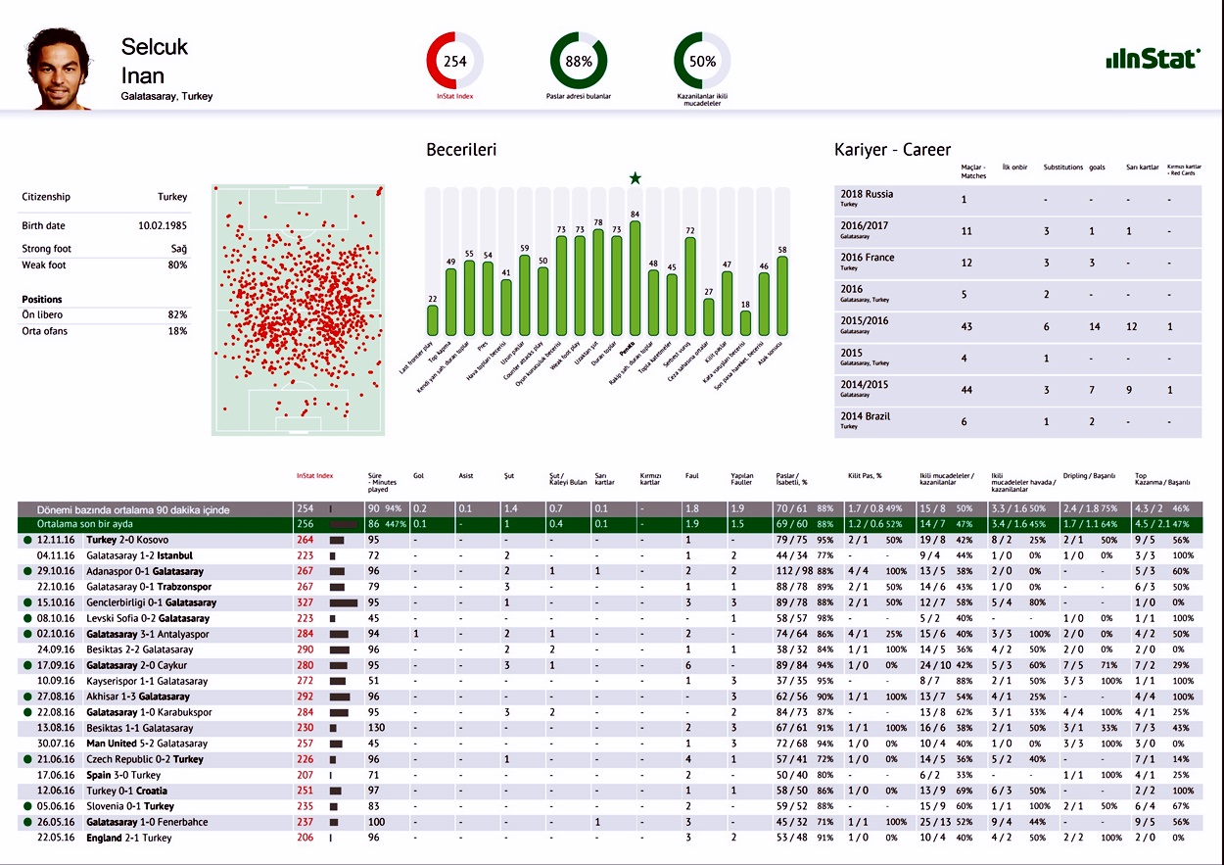1224x865 pixels.
Task: Click the green dot beside Akhisar 1-3 Galatasaray
Action: point(28,697)
